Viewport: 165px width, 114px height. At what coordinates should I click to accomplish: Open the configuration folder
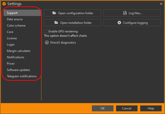[72, 13]
